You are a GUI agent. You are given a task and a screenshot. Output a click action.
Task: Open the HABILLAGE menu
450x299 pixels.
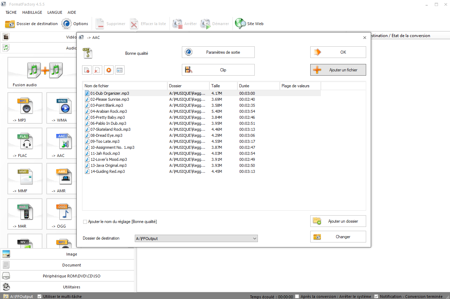32,12
